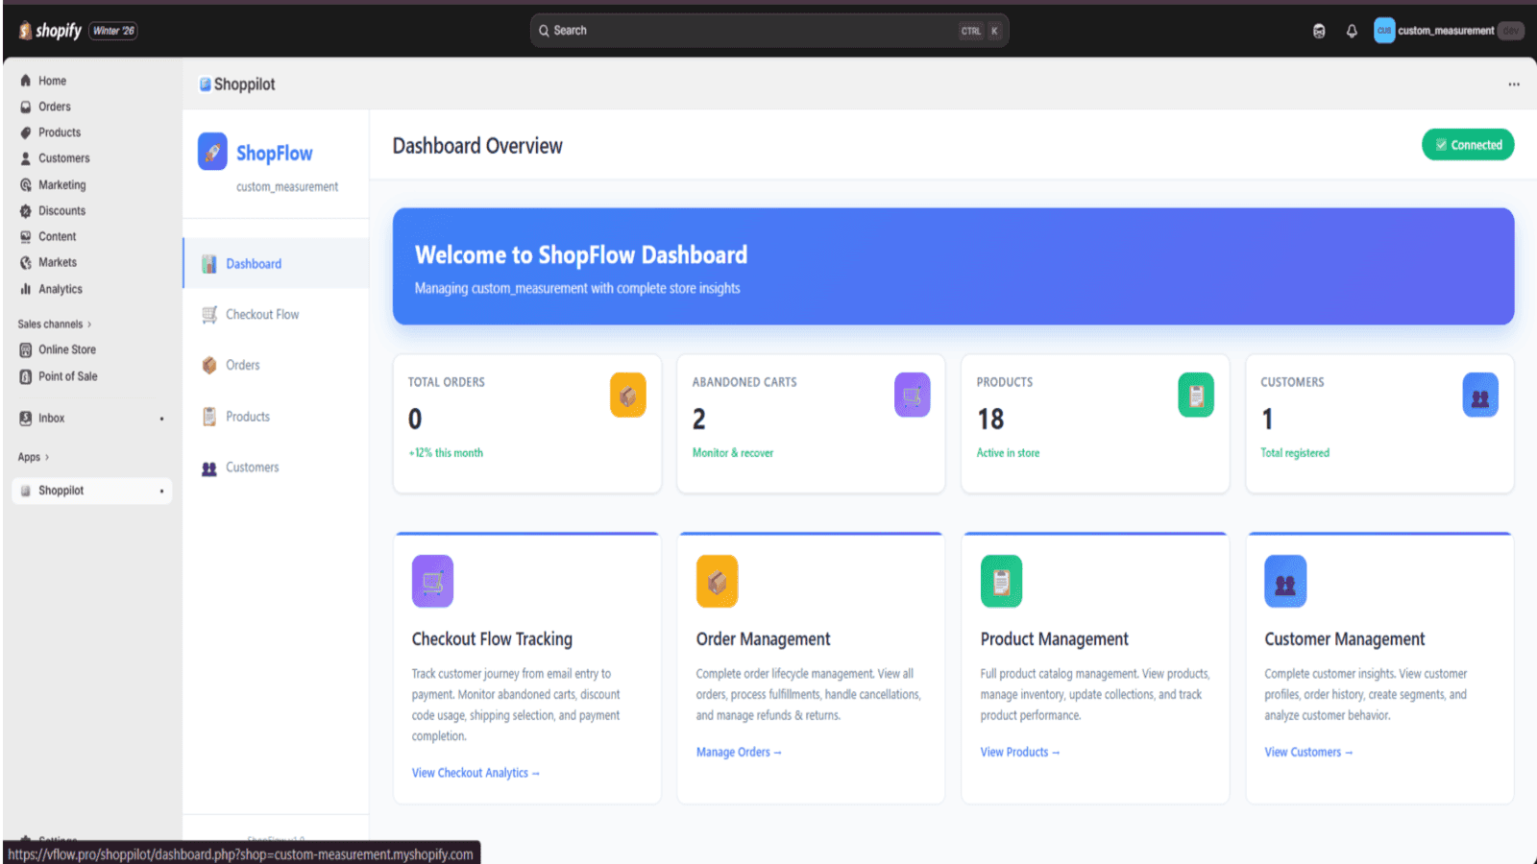Go to Home in Shopify sidebar
1537x864 pixels.
(x=52, y=81)
